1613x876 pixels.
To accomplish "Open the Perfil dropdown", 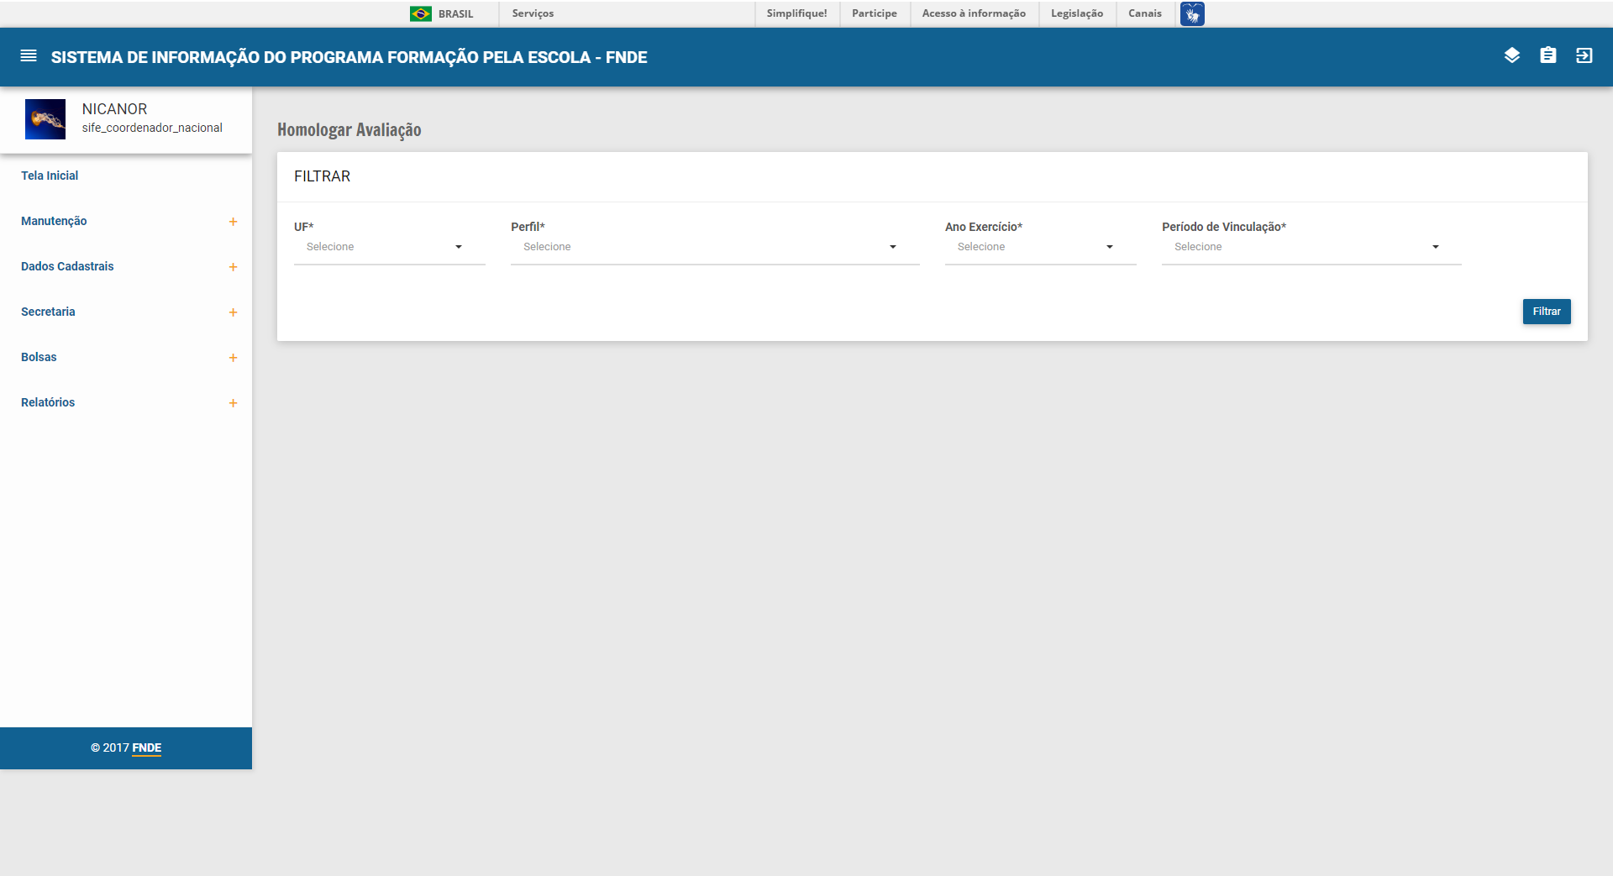I will click(714, 247).
